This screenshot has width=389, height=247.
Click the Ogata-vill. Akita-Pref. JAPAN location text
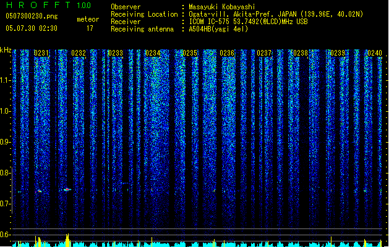click(276, 14)
